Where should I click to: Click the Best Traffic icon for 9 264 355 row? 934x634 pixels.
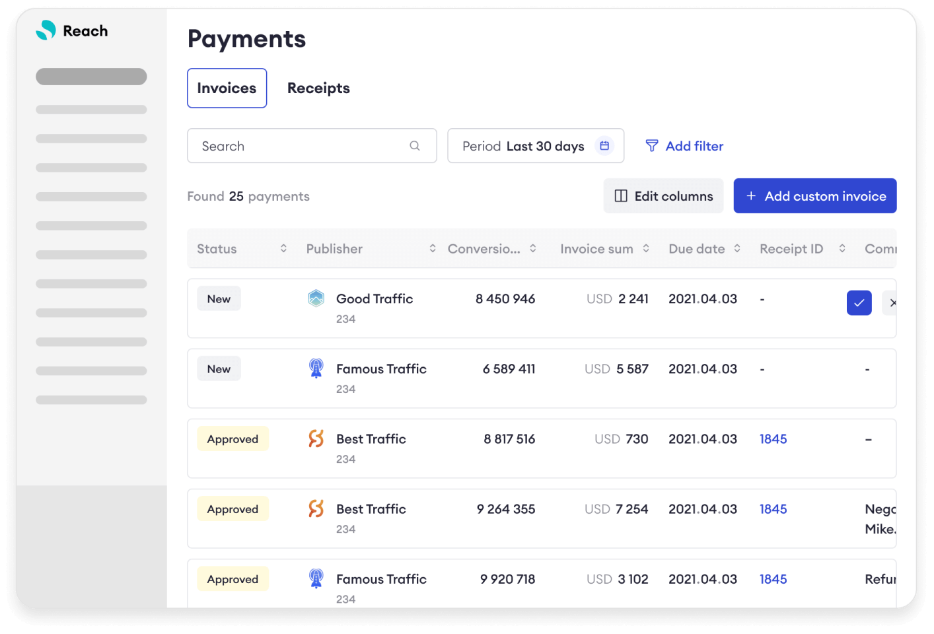point(316,509)
